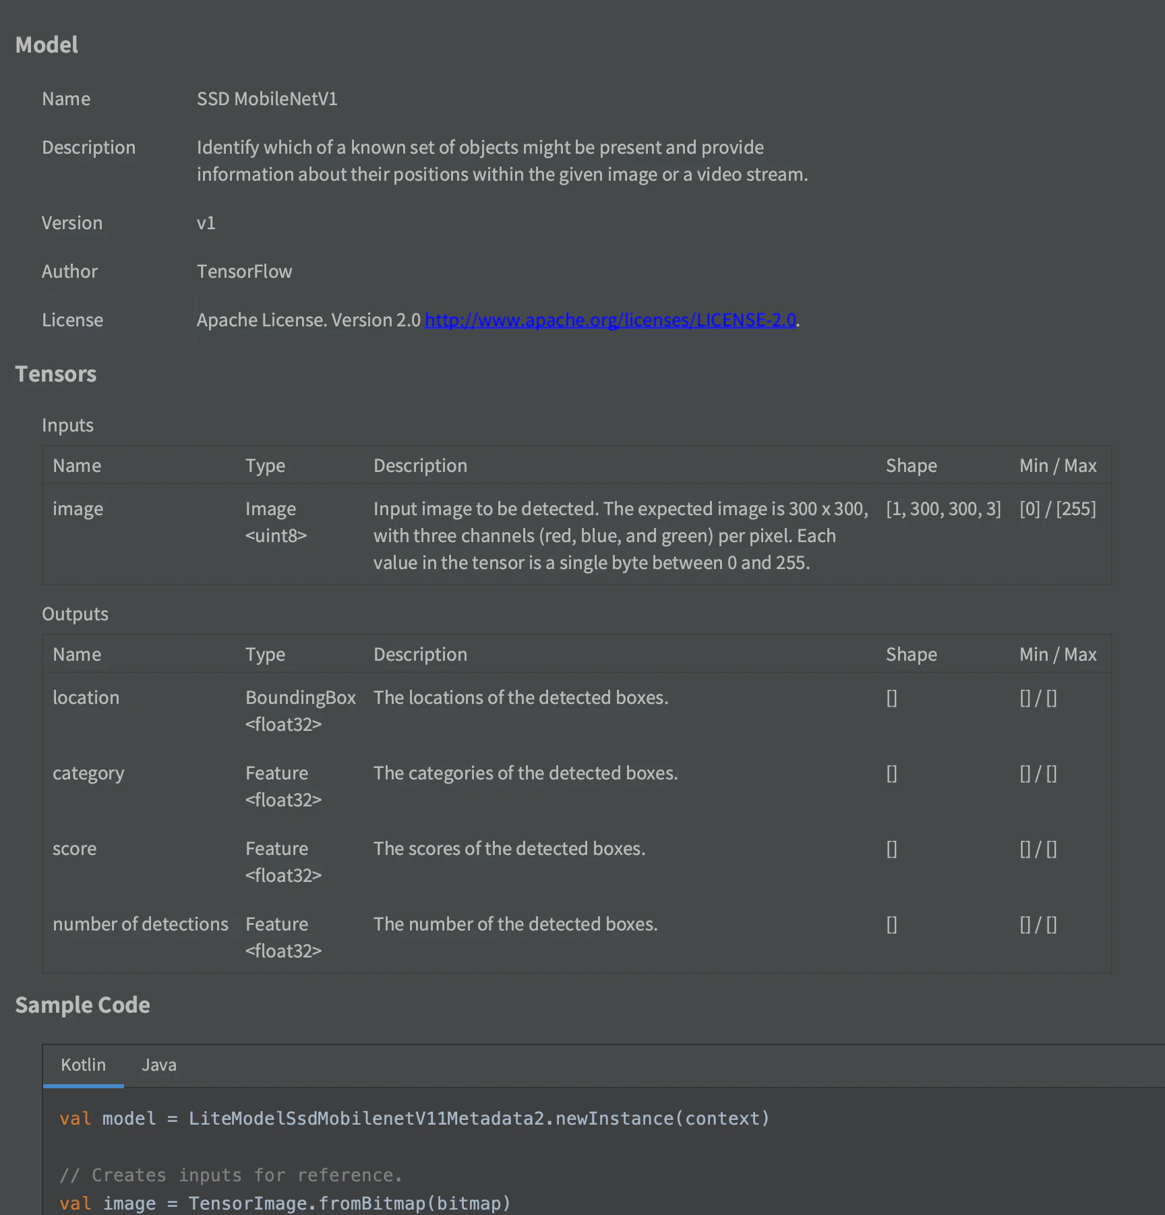Click the Image <uint8> type cell

coord(276,522)
